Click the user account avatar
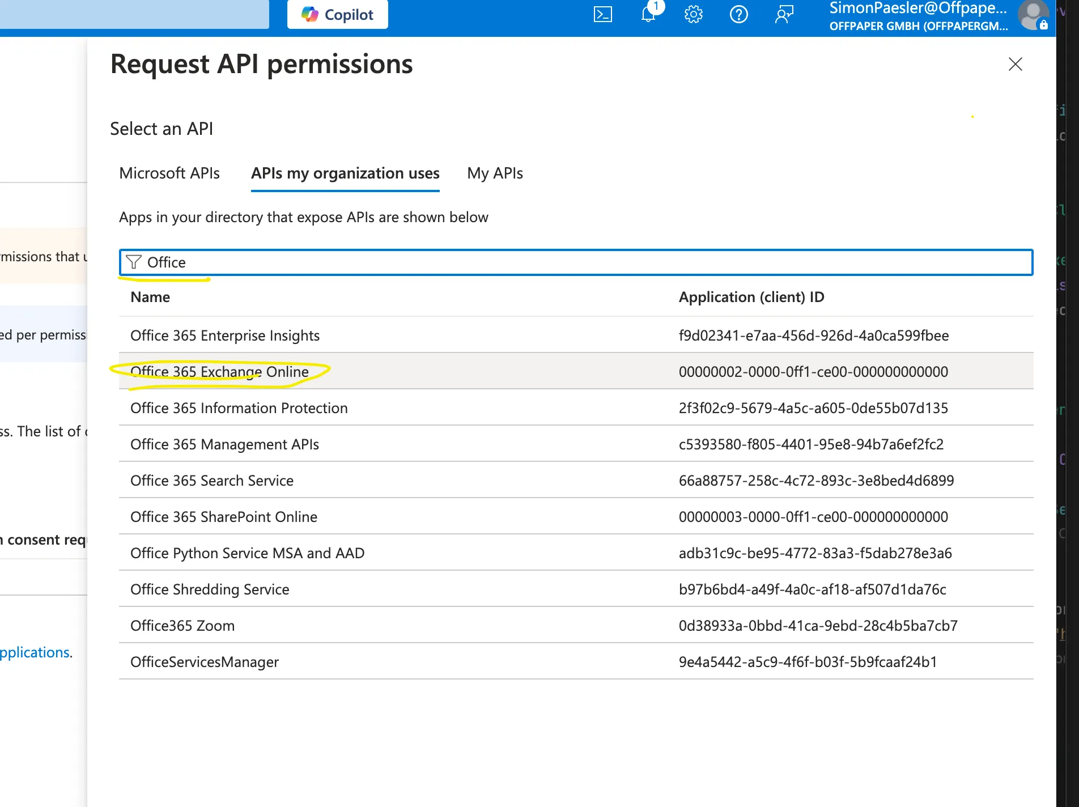 [1033, 15]
